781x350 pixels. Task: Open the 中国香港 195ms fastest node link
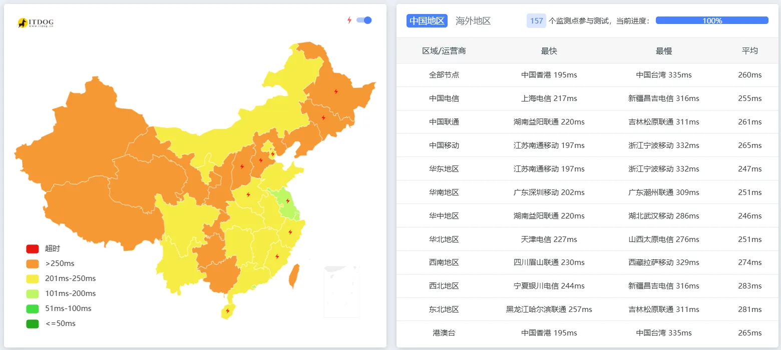[549, 74]
